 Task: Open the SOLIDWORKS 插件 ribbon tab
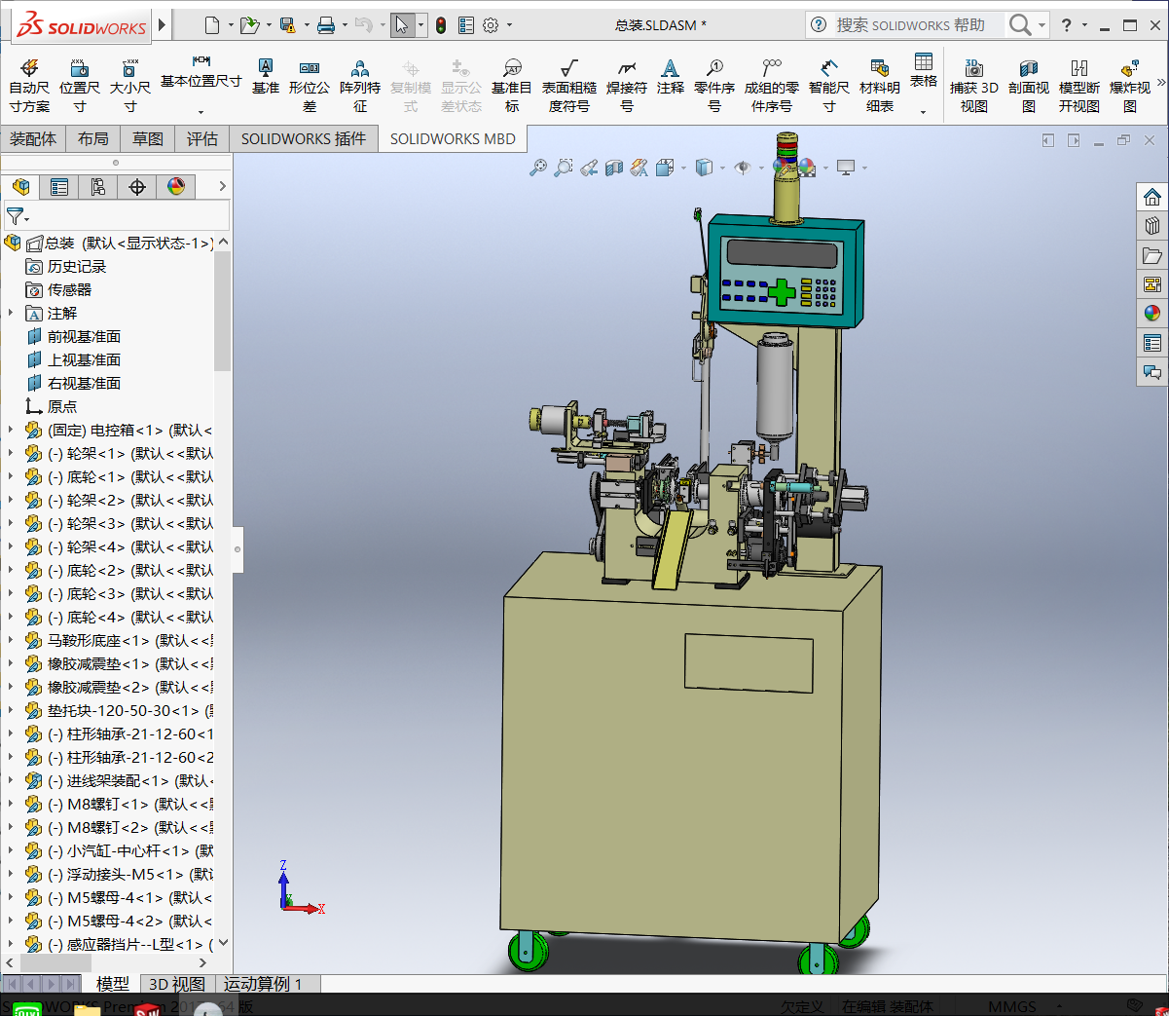[304, 139]
